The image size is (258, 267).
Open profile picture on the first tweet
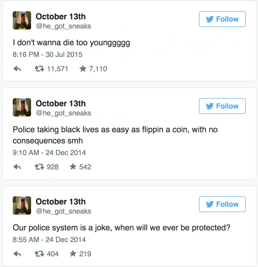[x=22, y=20]
